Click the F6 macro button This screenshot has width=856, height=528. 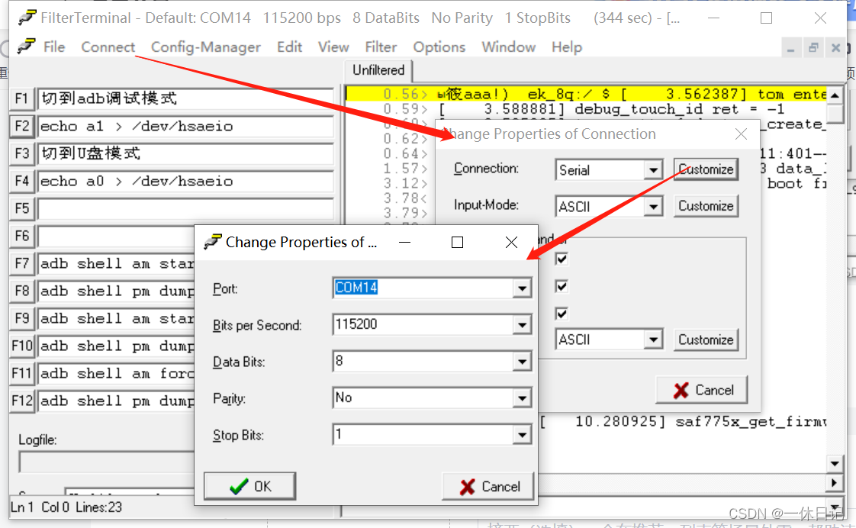(x=22, y=236)
